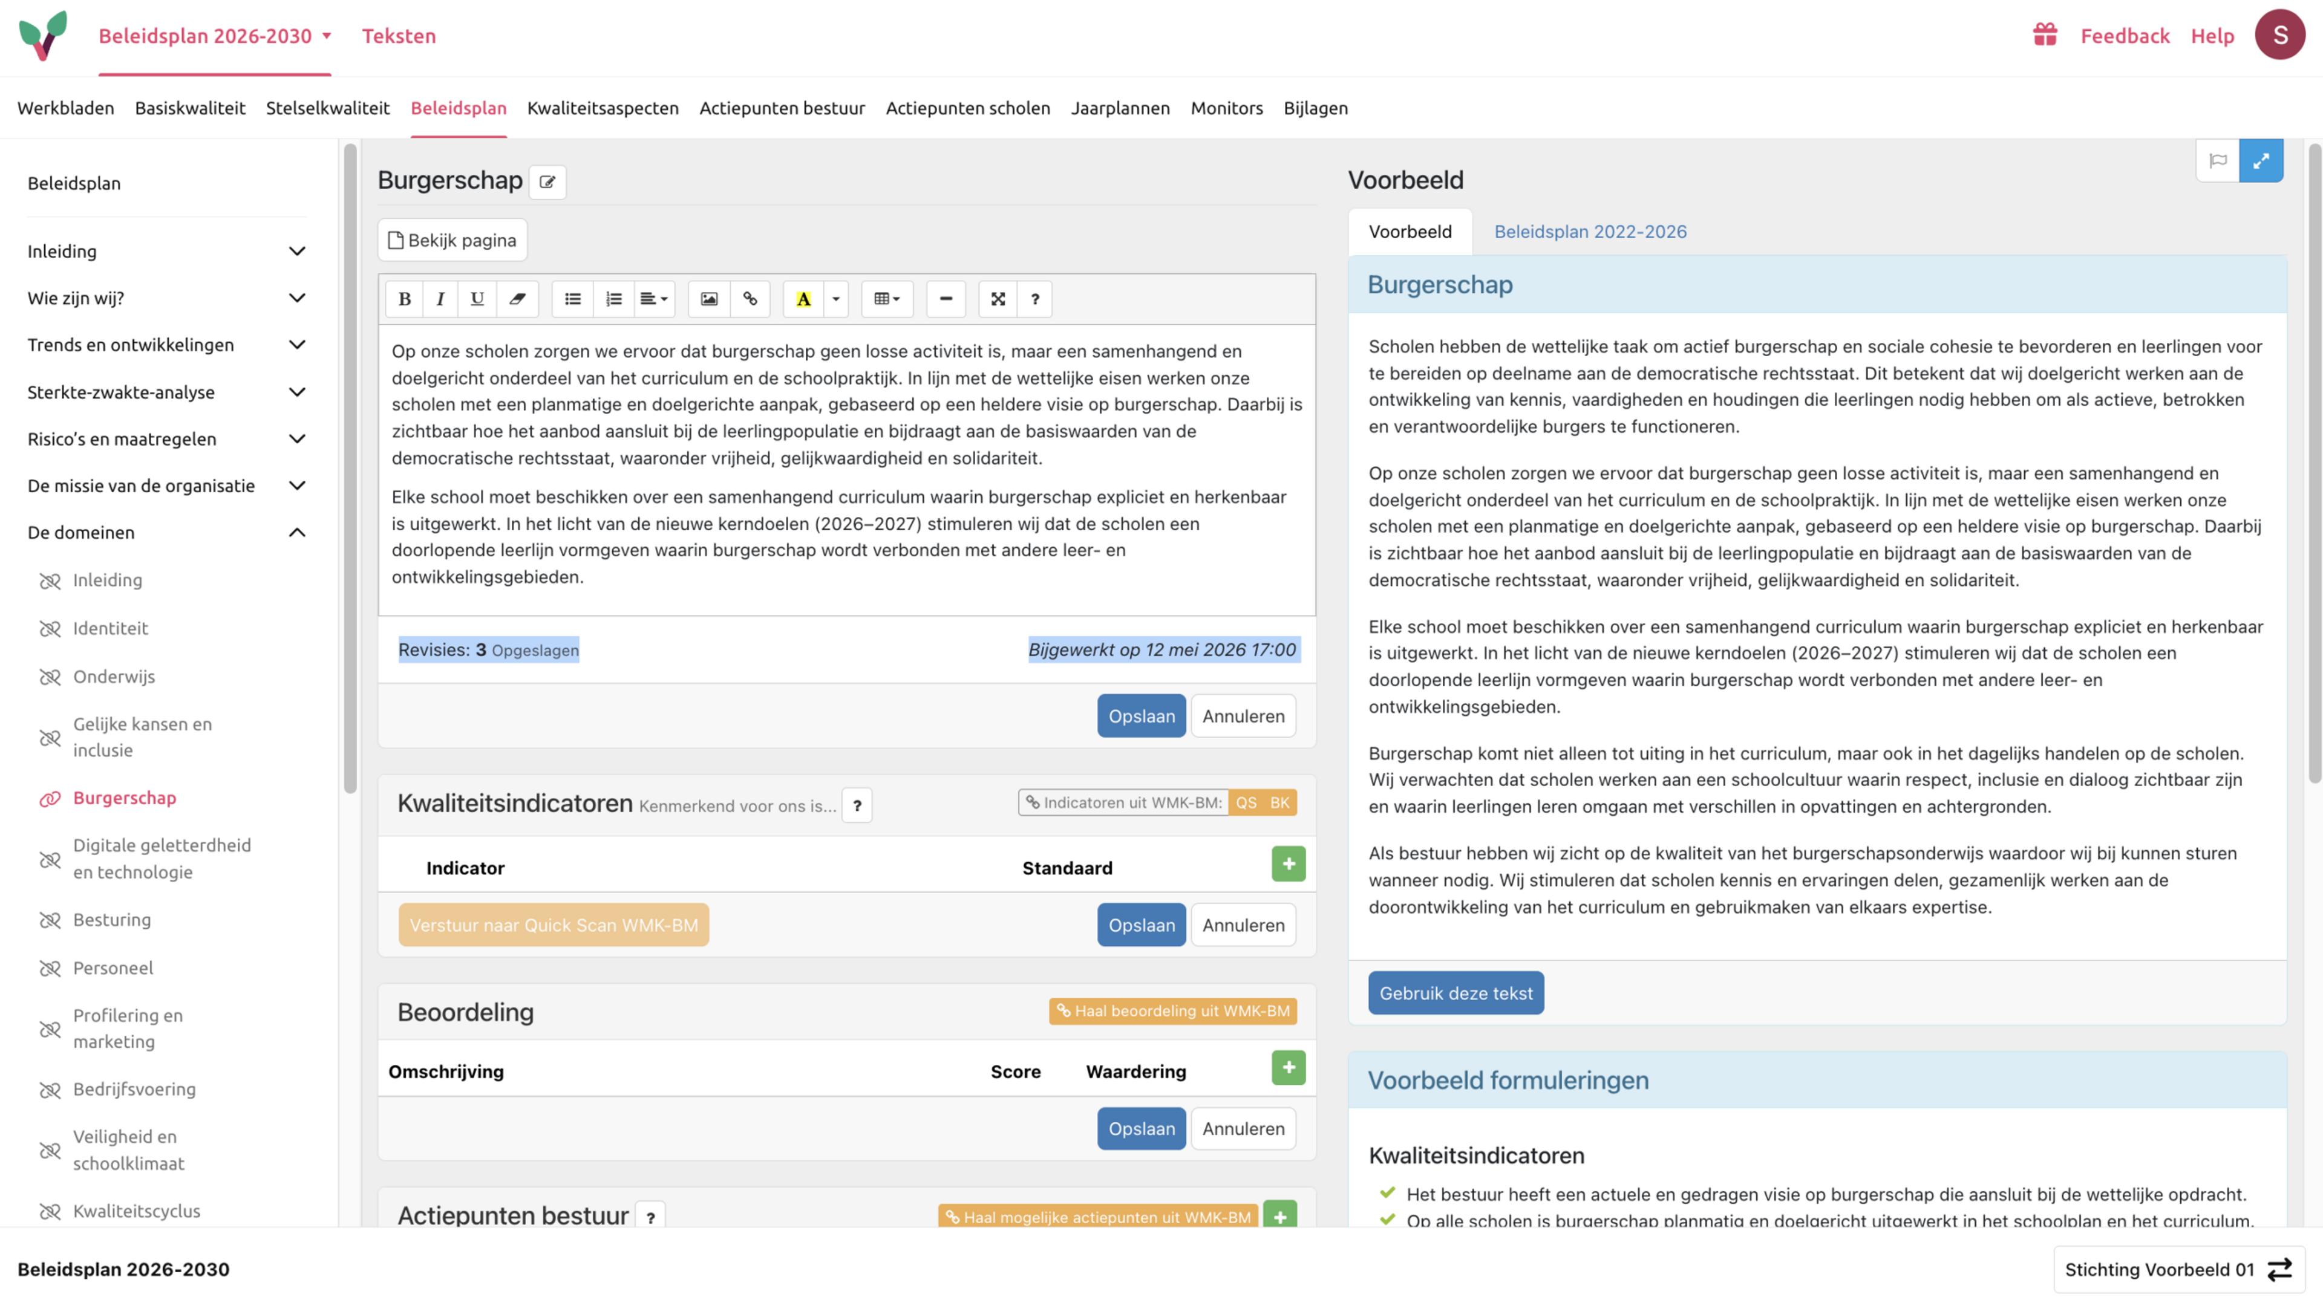Expand De missie van de organisatie

coord(296,486)
